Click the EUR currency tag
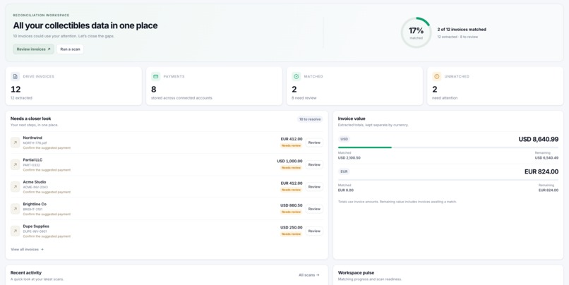Image resolution: width=569 pixels, height=285 pixels. tap(344, 171)
